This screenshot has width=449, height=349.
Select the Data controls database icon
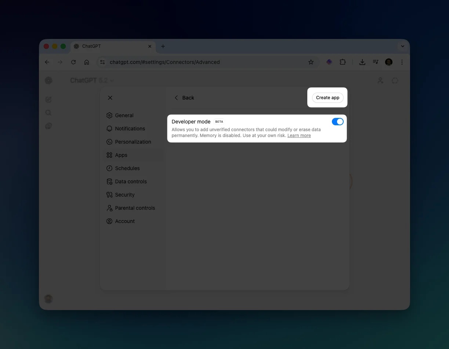[x=109, y=181]
